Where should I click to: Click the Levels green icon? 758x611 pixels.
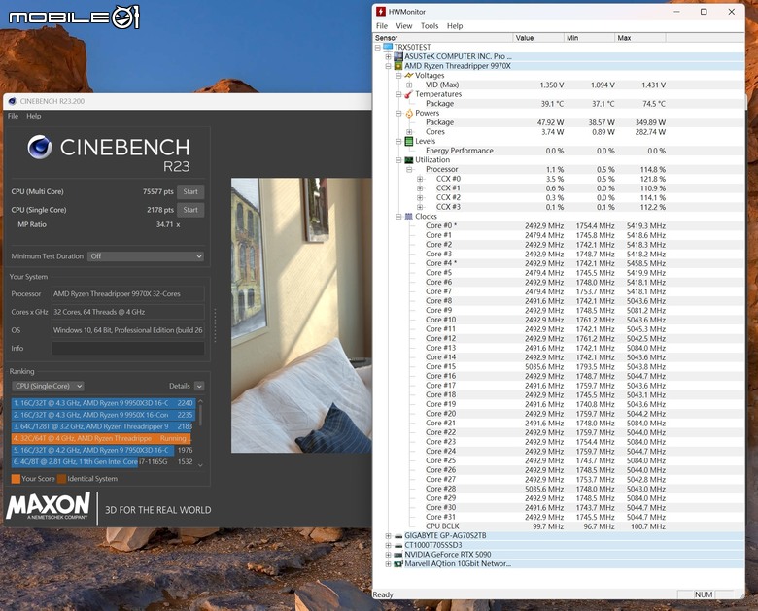pos(409,141)
